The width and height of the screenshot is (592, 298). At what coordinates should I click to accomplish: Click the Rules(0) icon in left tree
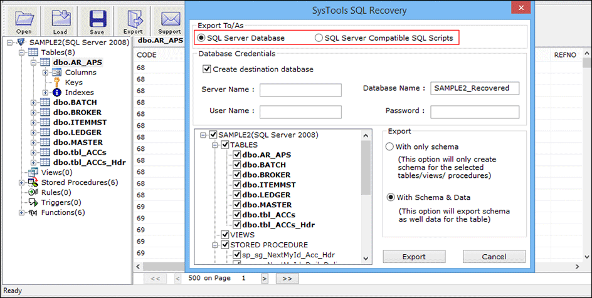pos(33,192)
